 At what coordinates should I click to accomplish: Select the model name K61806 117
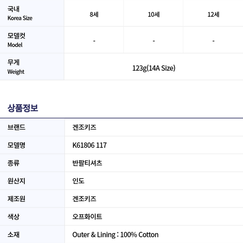point(90,145)
